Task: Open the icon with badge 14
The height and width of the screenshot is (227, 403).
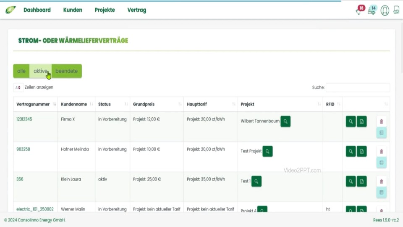Action: [372, 11]
